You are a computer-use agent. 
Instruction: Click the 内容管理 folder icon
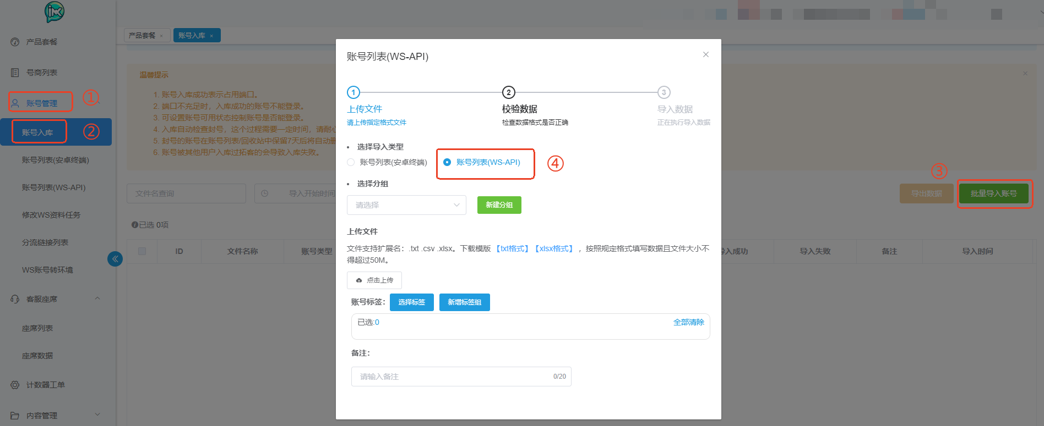15,416
